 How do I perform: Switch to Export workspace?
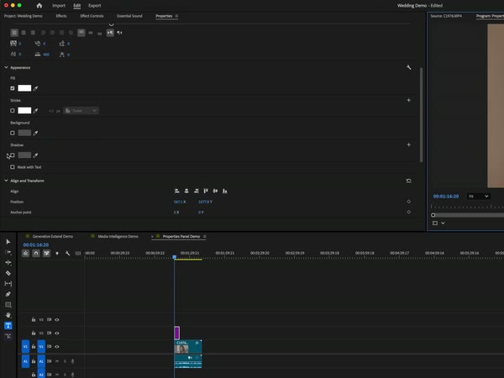(x=94, y=6)
